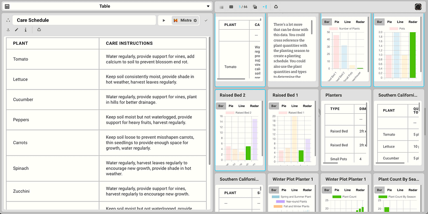Click Small Pots cell in Planters card

pyautogui.click(x=340, y=159)
